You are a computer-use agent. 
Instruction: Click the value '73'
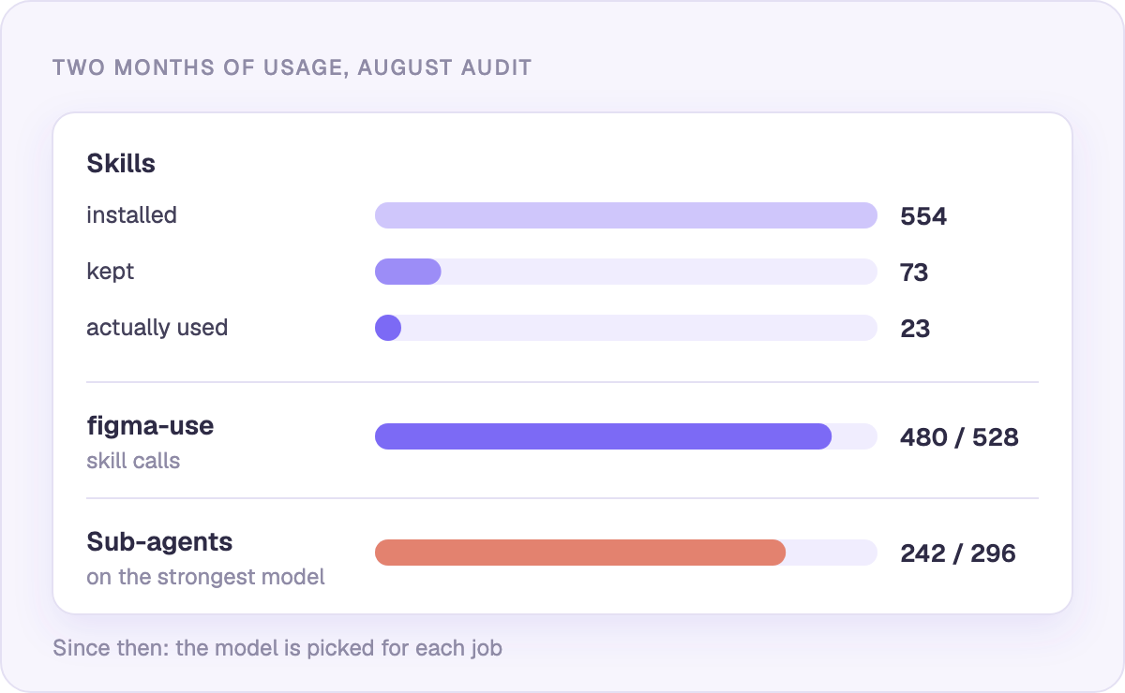tap(914, 273)
